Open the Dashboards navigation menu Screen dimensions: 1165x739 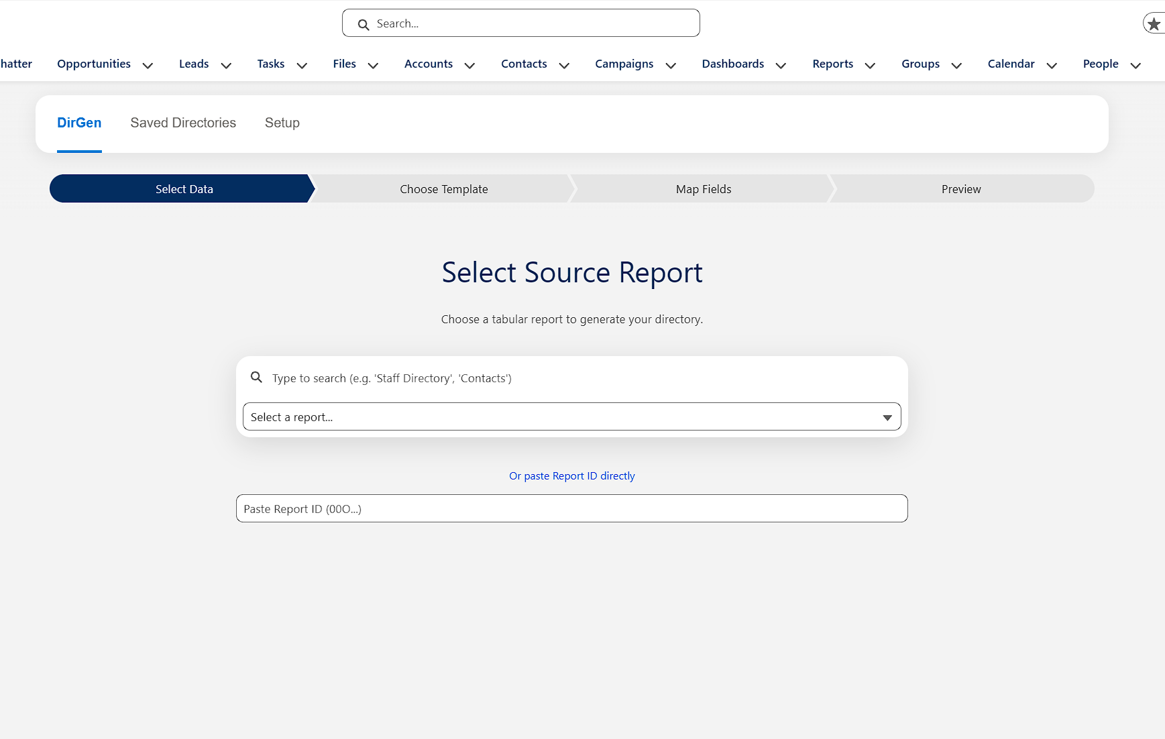(x=732, y=64)
